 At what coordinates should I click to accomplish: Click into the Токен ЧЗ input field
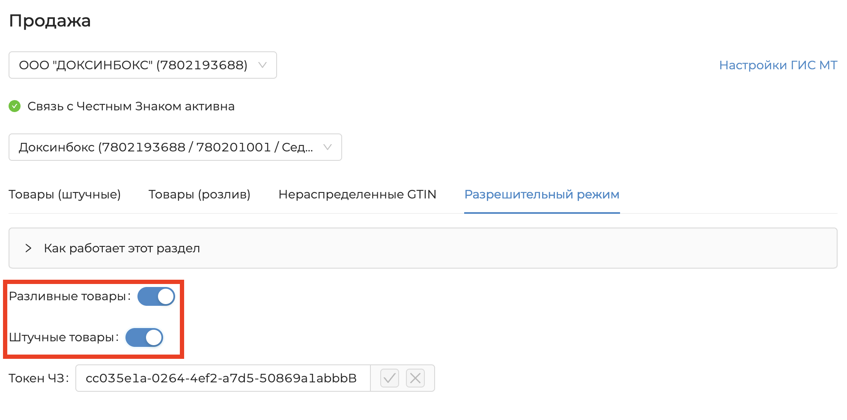[223, 378]
